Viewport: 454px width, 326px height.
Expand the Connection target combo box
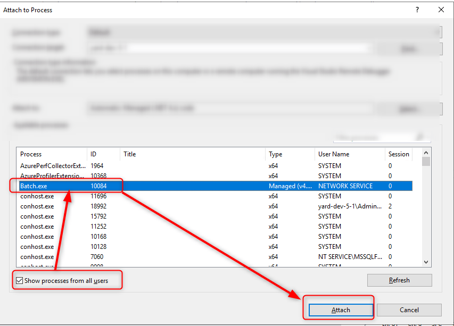pos(365,48)
